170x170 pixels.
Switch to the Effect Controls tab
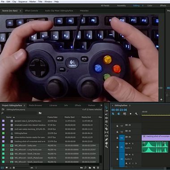pyautogui.click(x=31, y=11)
